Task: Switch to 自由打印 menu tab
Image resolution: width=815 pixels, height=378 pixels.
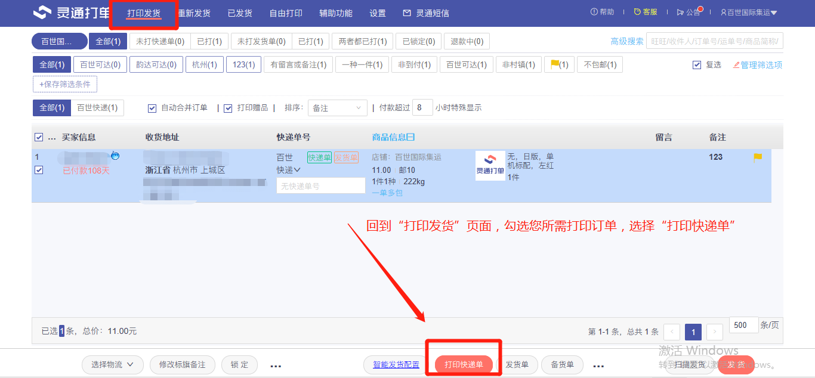Action: click(x=286, y=13)
